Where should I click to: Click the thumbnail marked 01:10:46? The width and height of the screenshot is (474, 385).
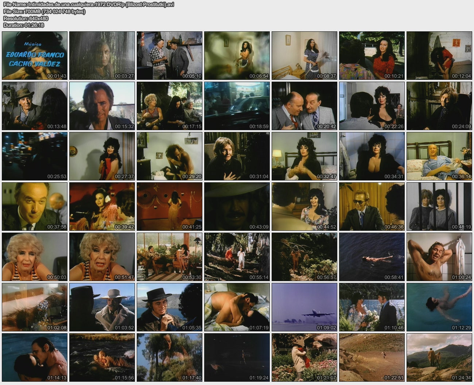372,307
